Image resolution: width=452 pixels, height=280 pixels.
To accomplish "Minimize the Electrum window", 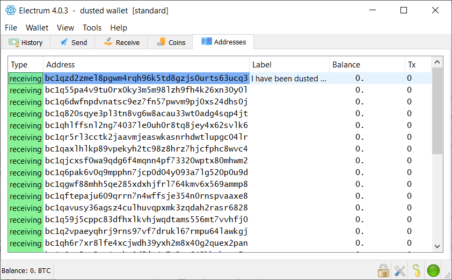I will pos(373,10).
